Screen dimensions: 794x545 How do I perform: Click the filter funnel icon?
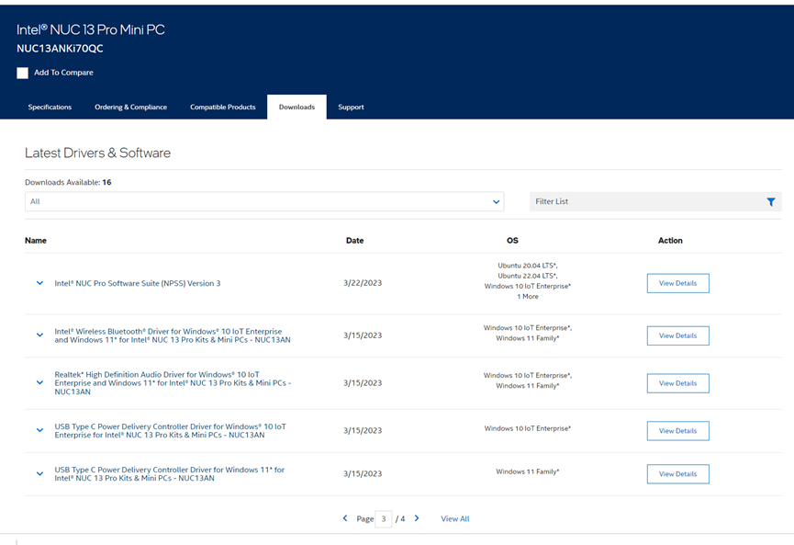771,202
